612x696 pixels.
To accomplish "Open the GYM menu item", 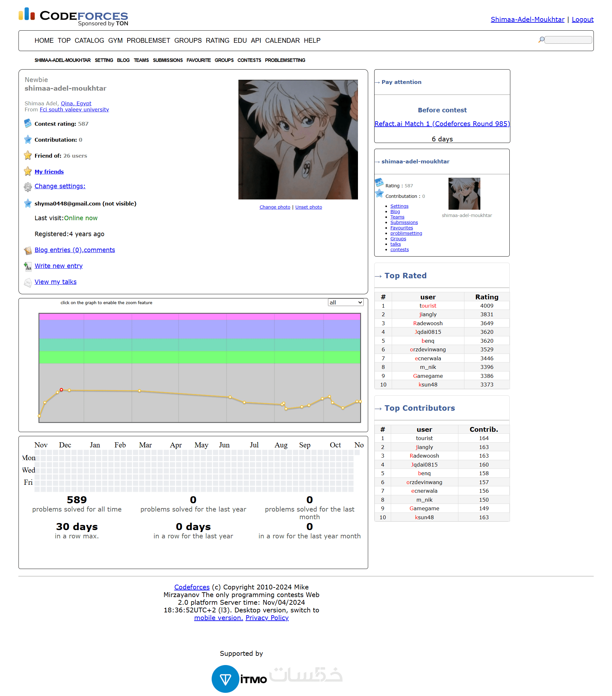I will 115,41.
